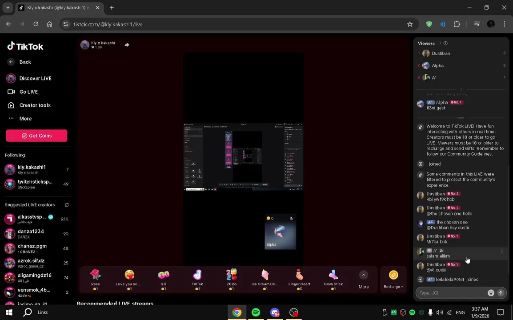The width and height of the screenshot is (513, 320).
Task: Open twitchsticksp... in Following list
Action: point(36,184)
